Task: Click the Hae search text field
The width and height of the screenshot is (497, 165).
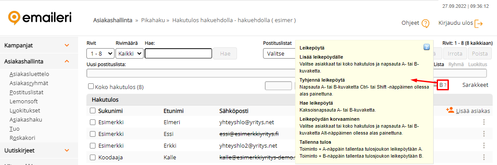Action: click(178, 53)
